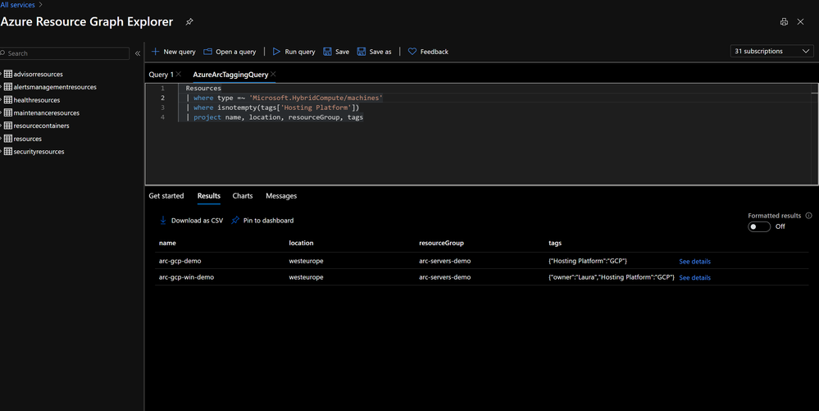Open the Feedback option
The width and height of the screenshot is (819, 411).
(x=428, y=52)
